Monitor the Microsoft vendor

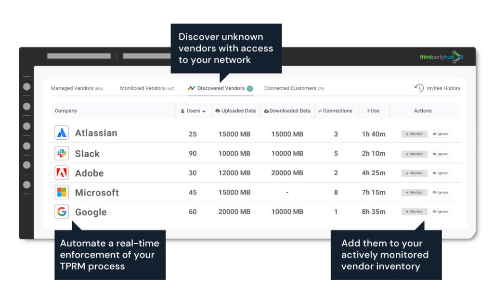pyautogui.click(x=414, y=192)
